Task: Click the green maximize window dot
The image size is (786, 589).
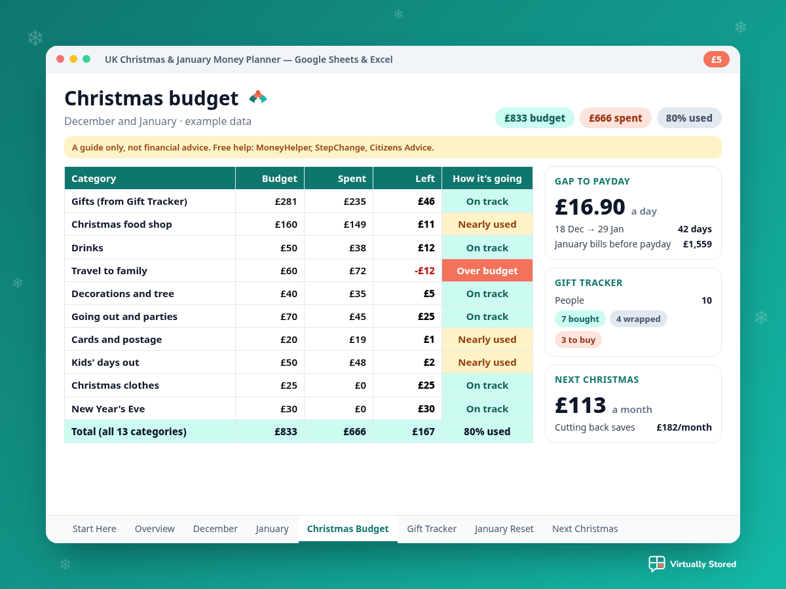Action: (86, 59)
